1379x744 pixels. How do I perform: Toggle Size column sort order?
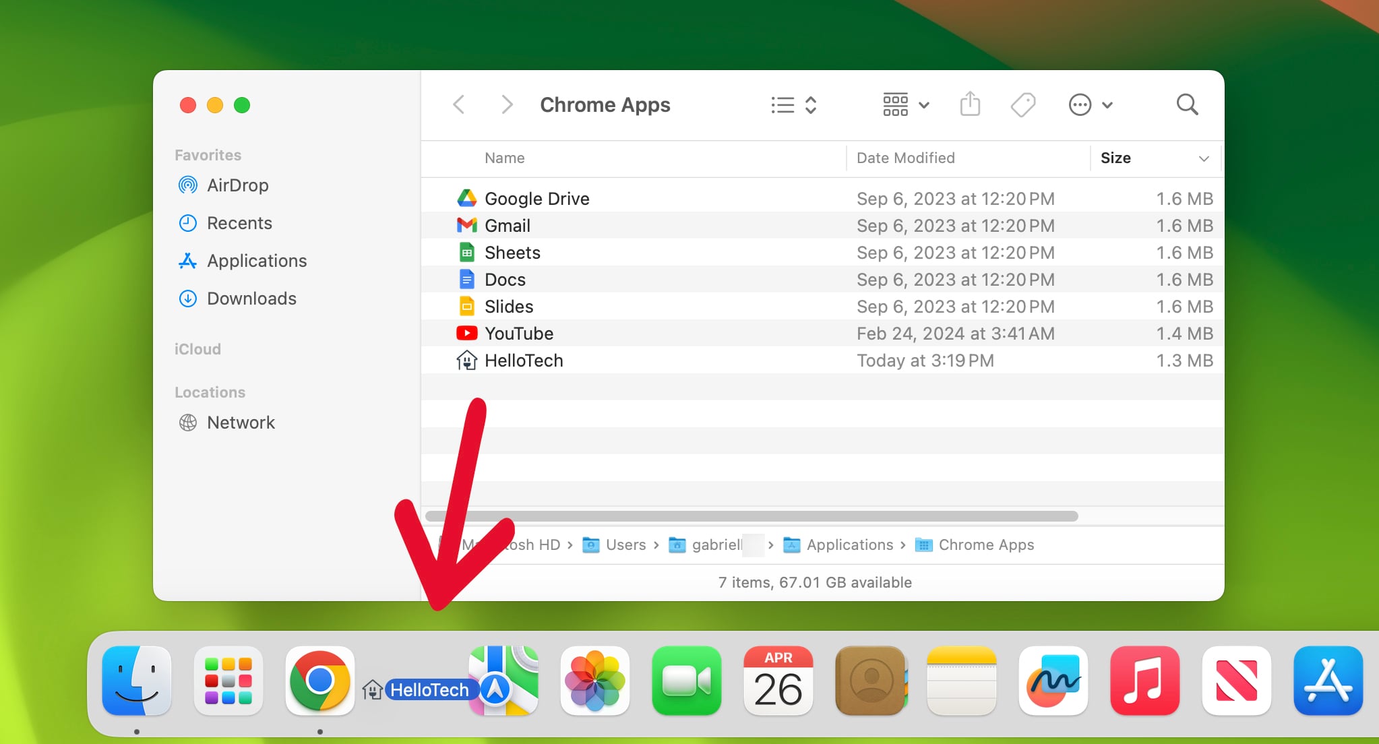pos(1155,158)
